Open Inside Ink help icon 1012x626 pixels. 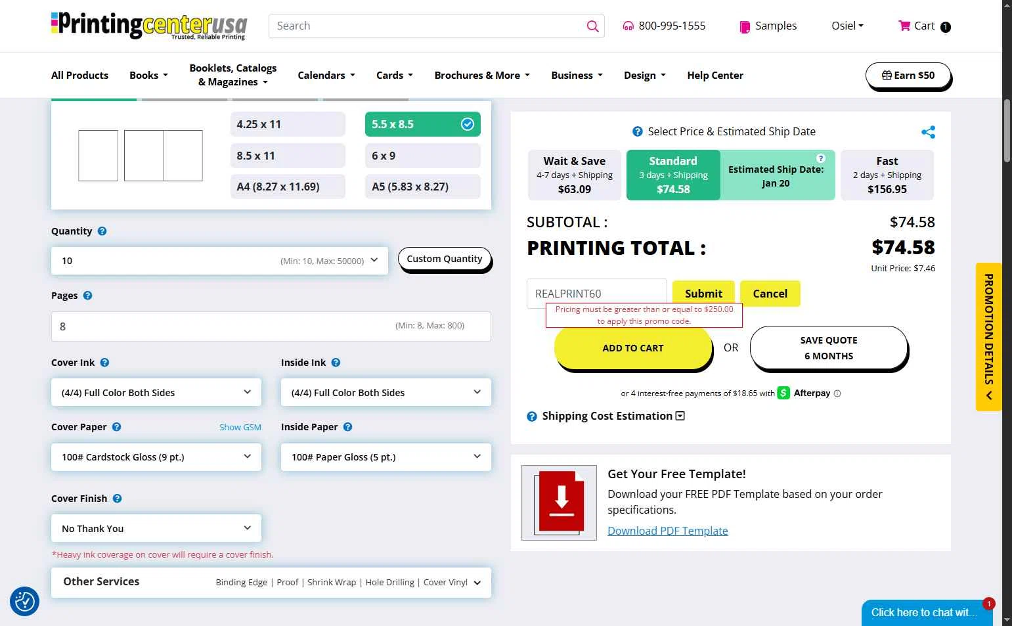point(336,363)
